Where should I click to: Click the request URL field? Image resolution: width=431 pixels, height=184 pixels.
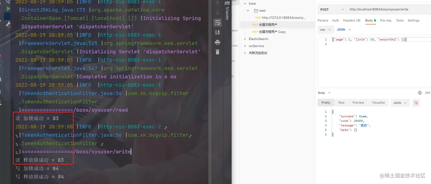pyautogui.click(x=389, y=9)
